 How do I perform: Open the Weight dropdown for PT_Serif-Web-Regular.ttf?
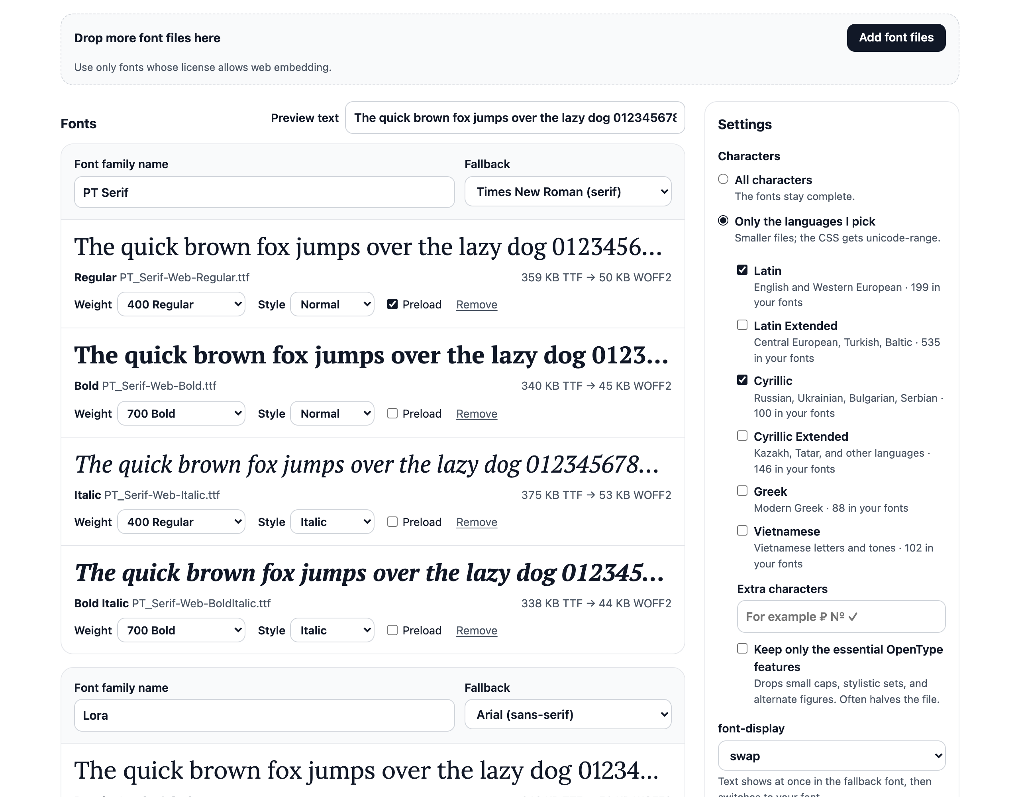[181, 304]
